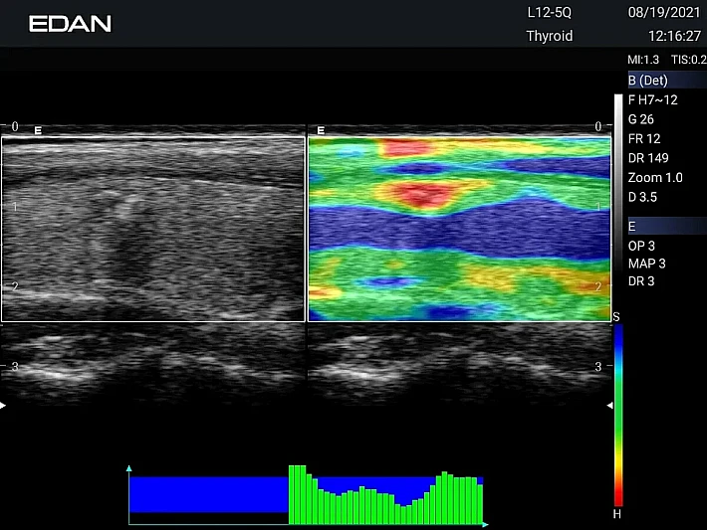
Task: Select the MAP 3 elastography map
Action: coord(647,264)
